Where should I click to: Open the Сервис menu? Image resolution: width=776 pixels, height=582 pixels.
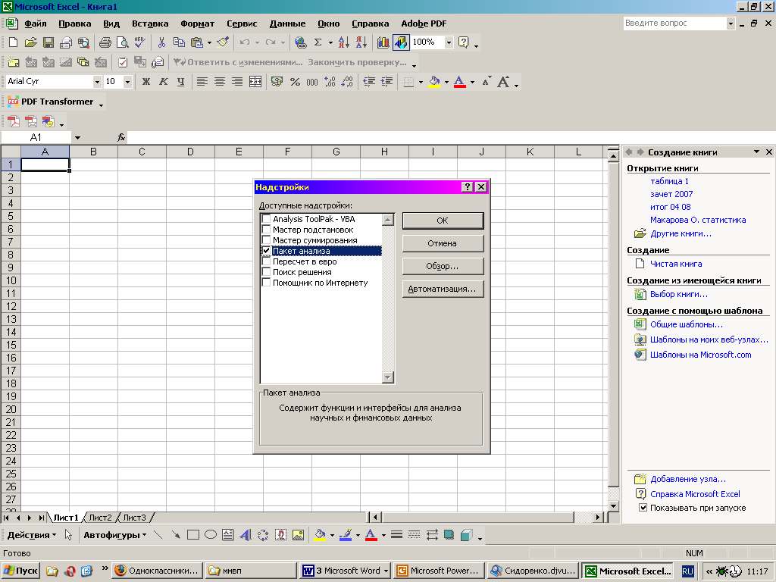click(242, 23)
